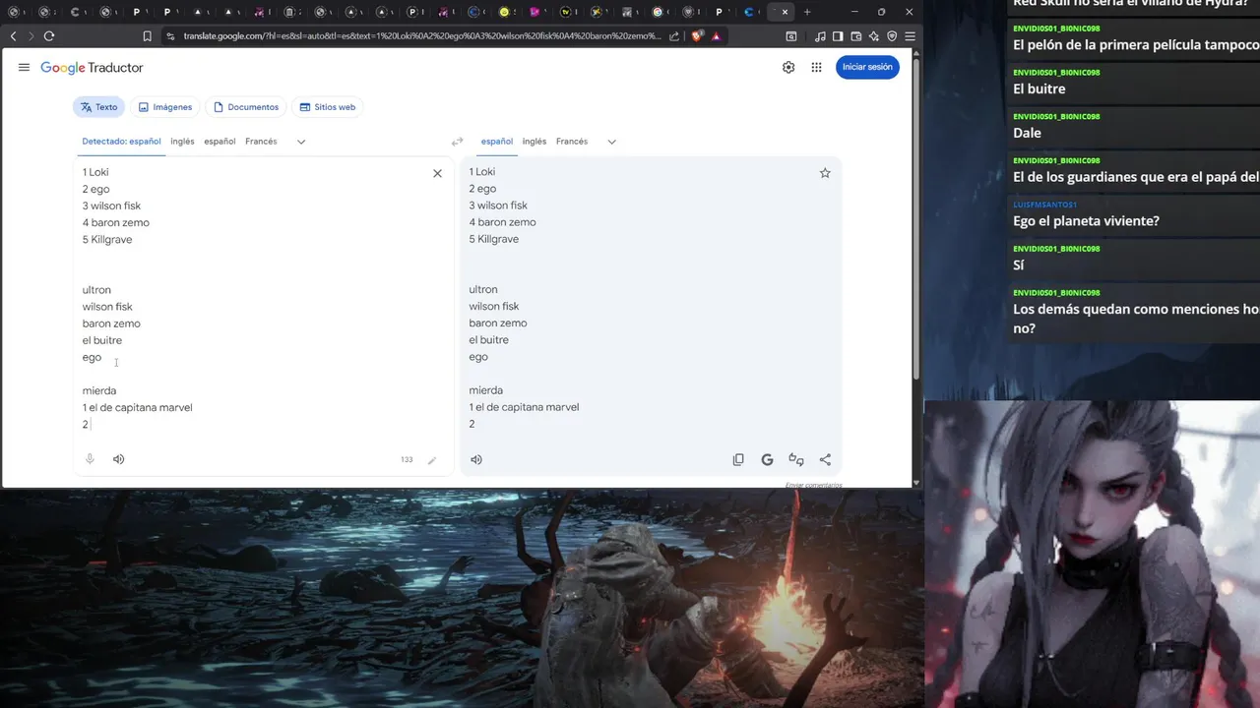Open the media music note control
The height and width of the screenshot is (708, 1260).
[x=820, y=36]
